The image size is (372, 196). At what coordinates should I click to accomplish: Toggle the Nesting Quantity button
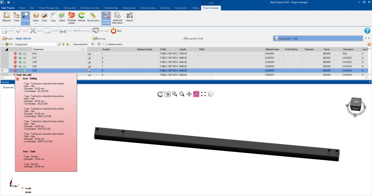coord(106,18)
